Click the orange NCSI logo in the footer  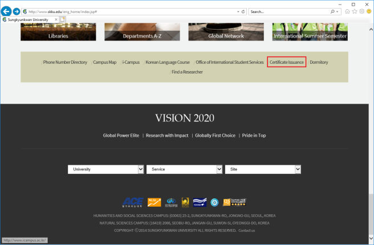coord(153,202)
